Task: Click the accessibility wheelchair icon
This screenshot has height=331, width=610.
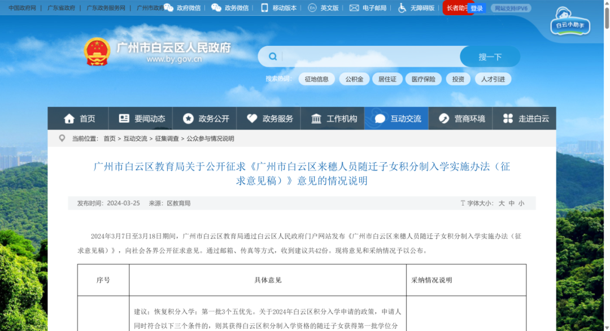Action: pos(402,8)
